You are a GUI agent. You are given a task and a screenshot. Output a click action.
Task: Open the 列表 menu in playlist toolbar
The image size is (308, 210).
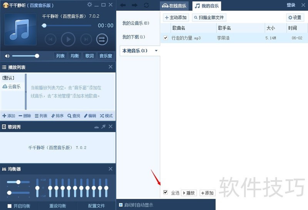coord(41,116)
